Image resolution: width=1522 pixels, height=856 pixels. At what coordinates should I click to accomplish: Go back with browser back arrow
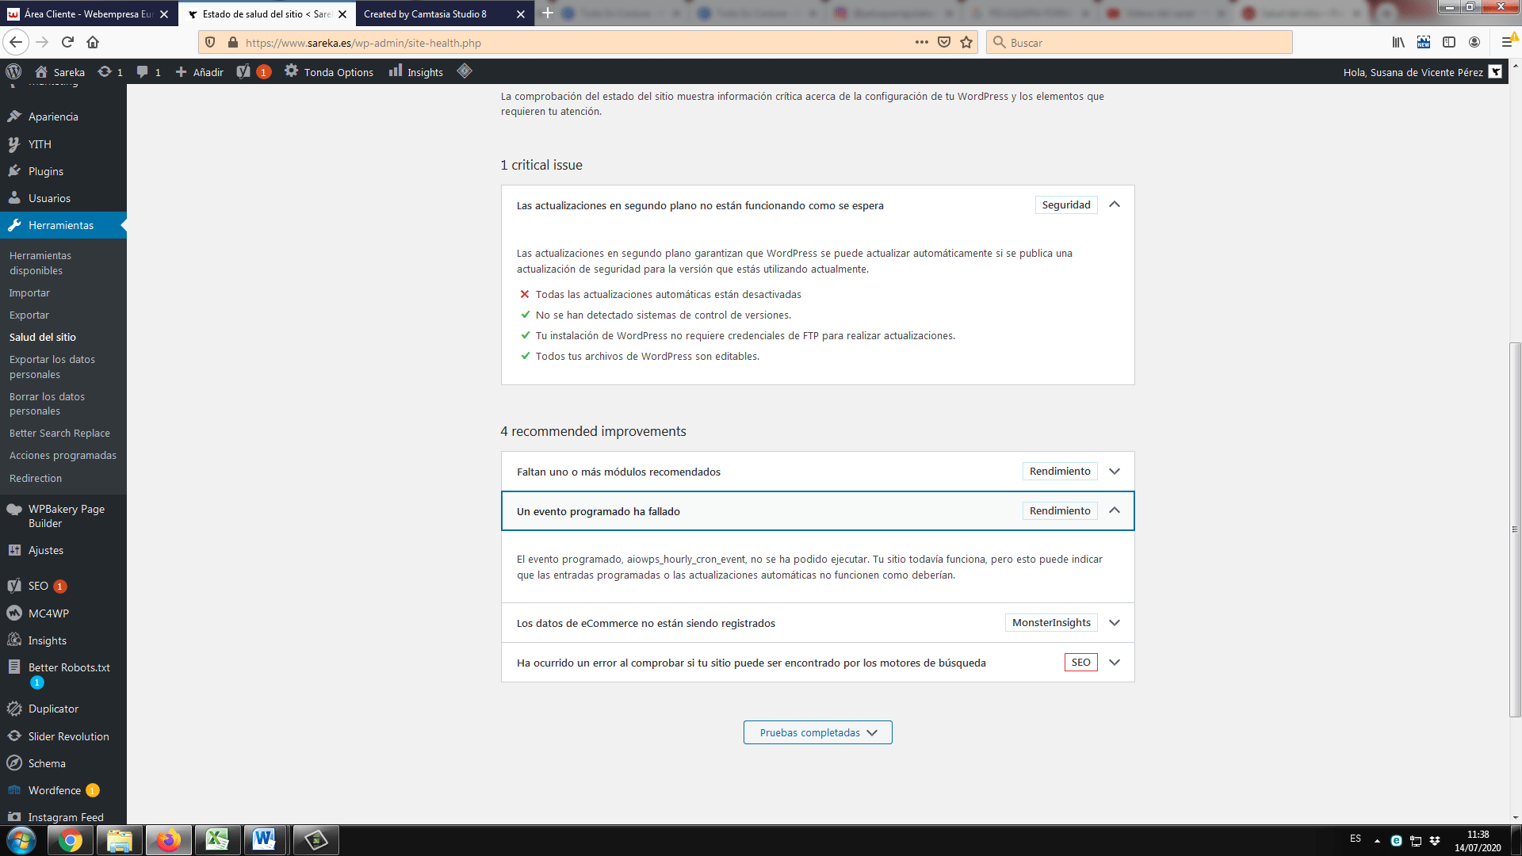[x=16, y=42]
